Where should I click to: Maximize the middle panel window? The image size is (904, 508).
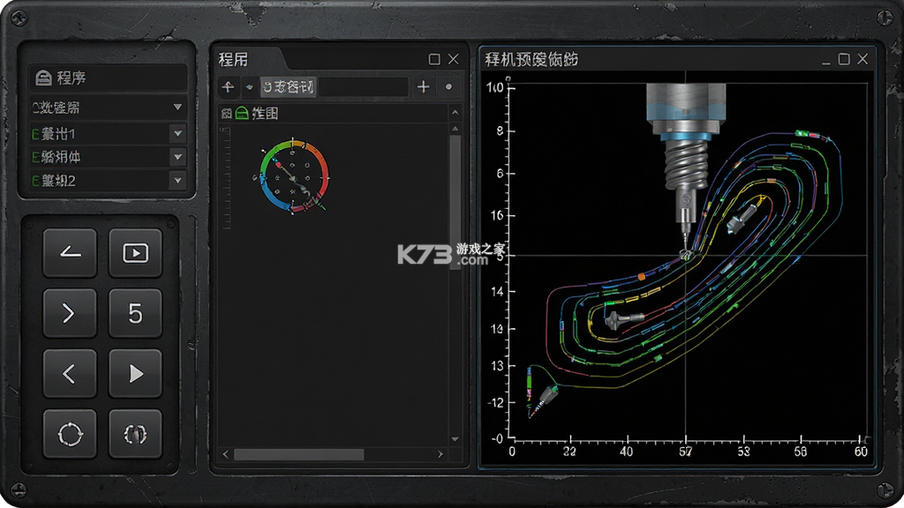[x=434, y=59]
